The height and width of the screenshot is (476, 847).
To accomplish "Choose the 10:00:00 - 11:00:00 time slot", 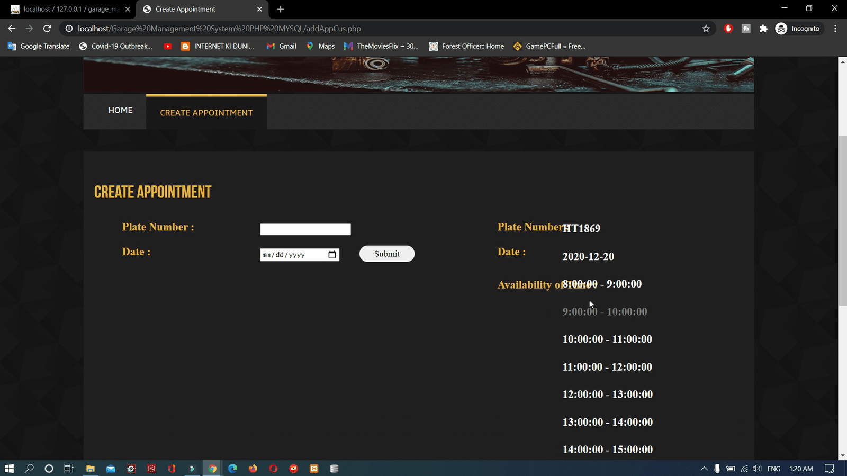I will click(x=607, y=339).
